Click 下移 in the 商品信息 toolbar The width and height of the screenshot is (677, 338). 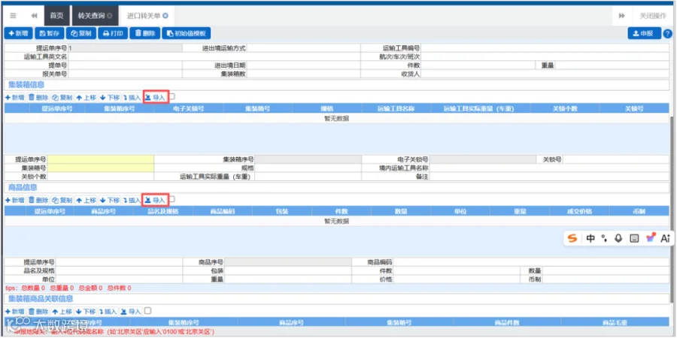(x=110, y=200)
